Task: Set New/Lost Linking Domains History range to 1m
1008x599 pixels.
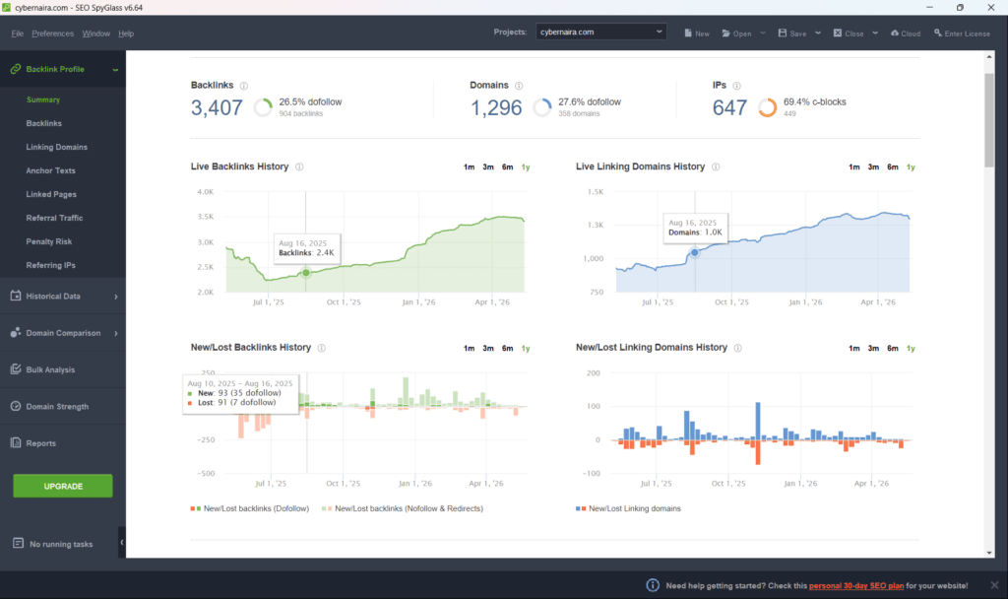Action: point(853,349)
